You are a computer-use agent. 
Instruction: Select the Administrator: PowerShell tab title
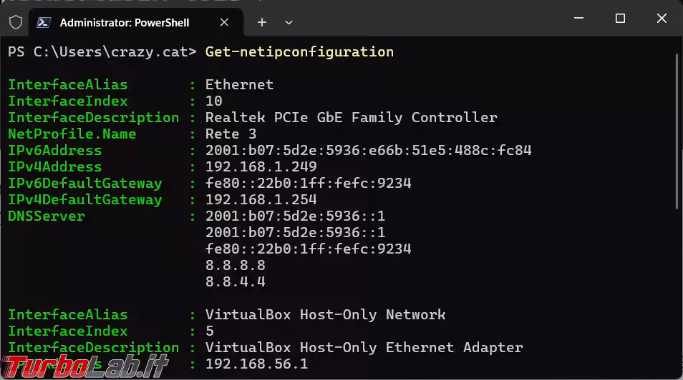coord(124,22)
